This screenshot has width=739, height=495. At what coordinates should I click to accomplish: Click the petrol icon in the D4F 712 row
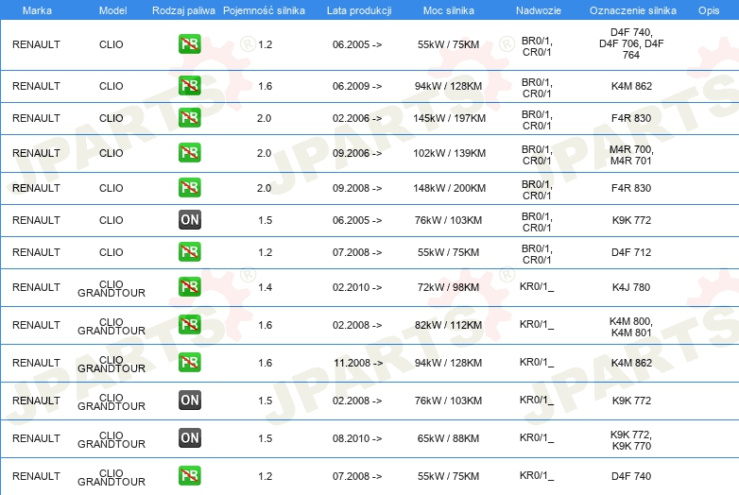point(190,251)
